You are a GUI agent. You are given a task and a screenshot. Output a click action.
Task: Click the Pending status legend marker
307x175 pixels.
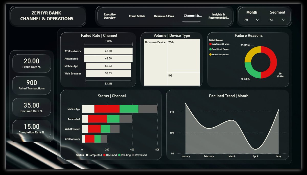[119, 155]
